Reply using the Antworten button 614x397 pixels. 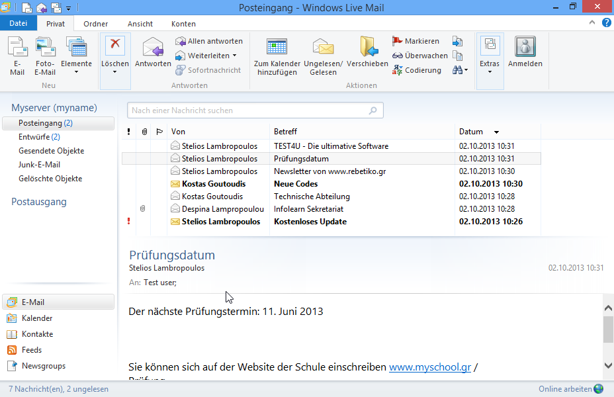click(x=153, y=52)
